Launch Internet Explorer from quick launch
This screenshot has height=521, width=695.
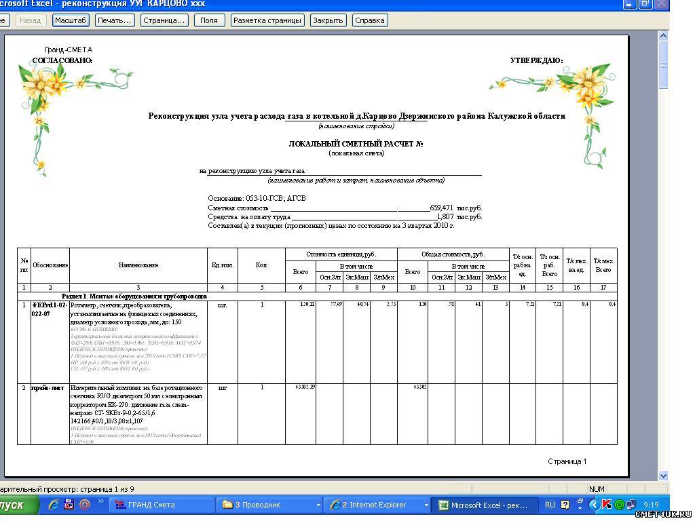53,505
